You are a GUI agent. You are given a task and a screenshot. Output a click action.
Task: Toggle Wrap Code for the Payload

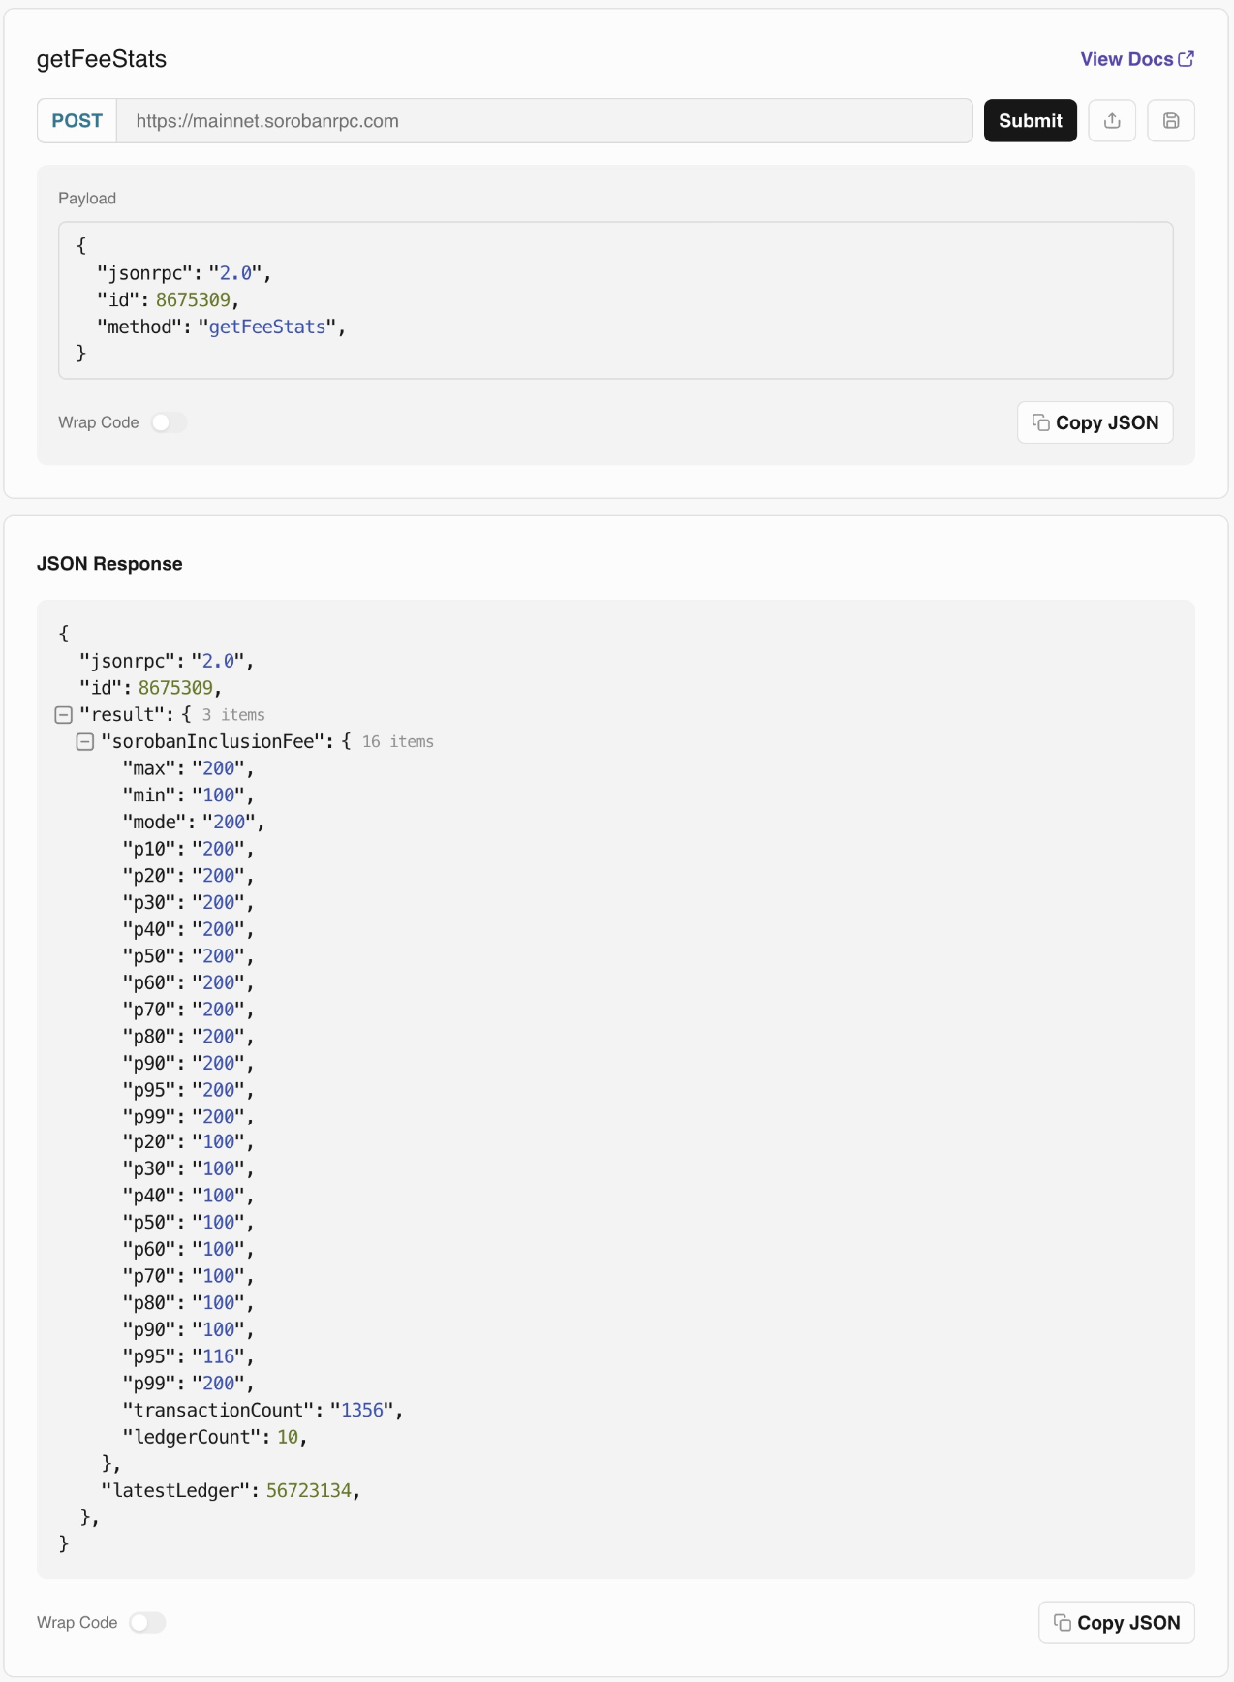(169, 422)
